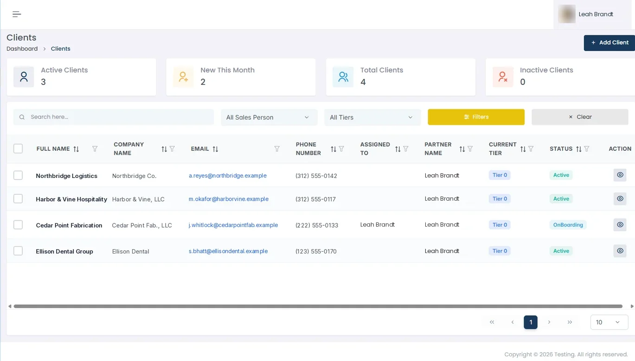635x361 pixels.
Task: Open the Current Tier column filter
Action: (x=531, y=149)
